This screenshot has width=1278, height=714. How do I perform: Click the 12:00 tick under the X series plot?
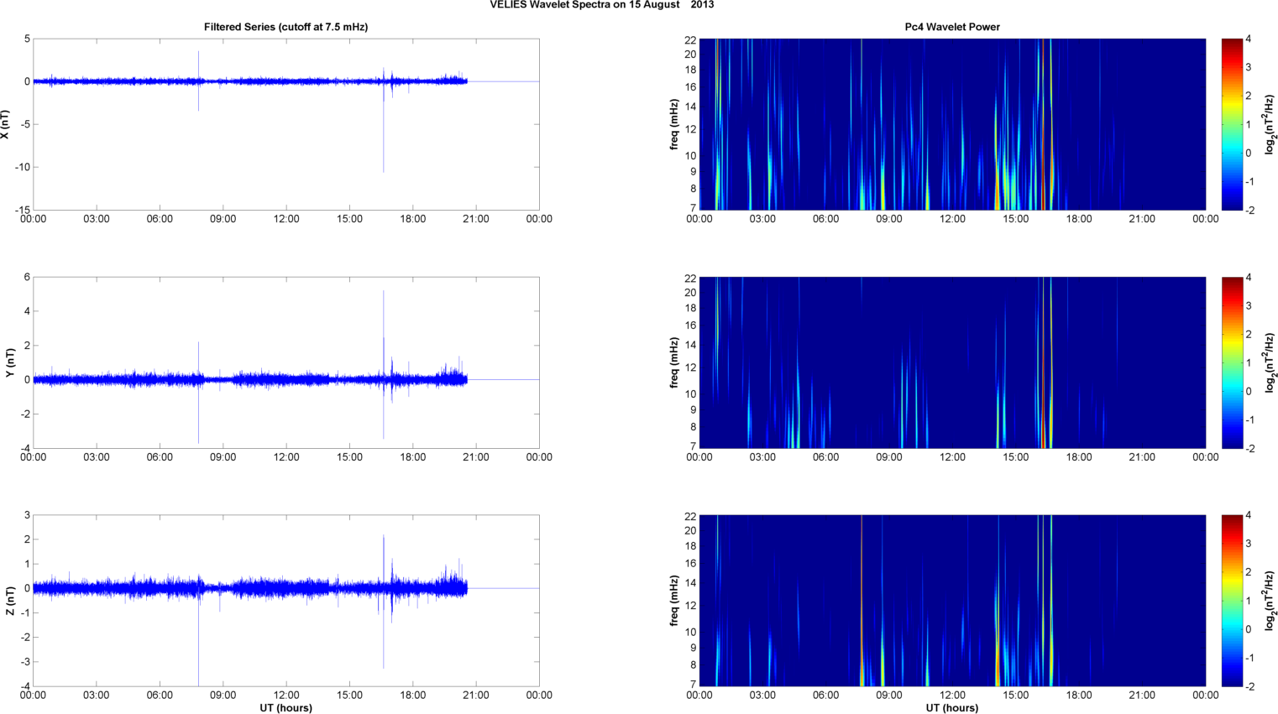[286, 219]
